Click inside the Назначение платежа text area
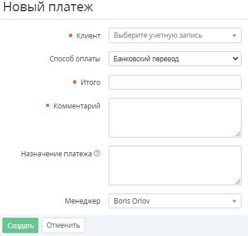 [x=175, y=165]
